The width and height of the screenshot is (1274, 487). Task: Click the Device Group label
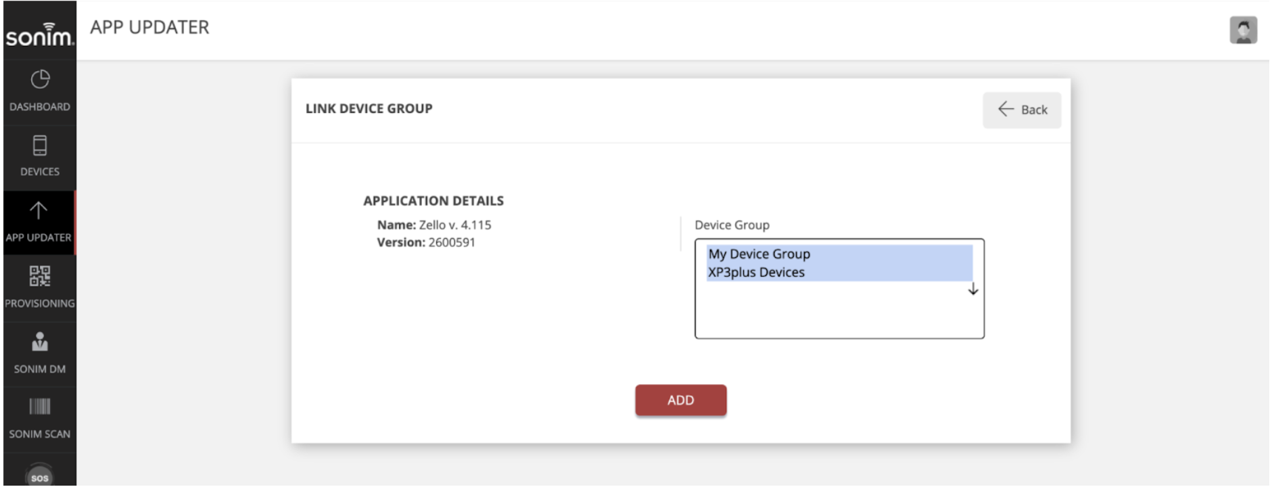pos(732,225)
